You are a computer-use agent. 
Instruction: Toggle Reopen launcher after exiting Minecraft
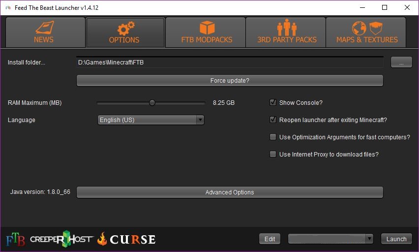point(273,120)
